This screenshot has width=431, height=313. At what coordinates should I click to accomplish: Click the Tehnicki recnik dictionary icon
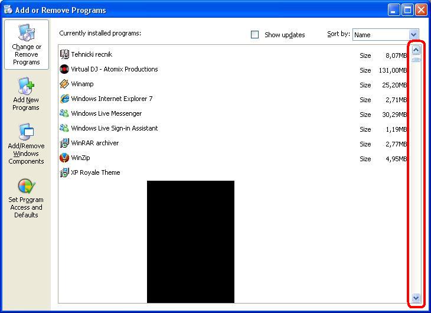tap(64, 54)
